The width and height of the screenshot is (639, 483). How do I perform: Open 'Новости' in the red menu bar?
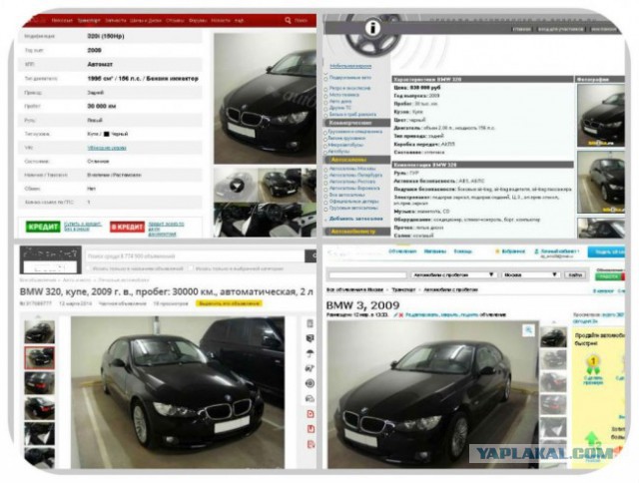(221, 20)
